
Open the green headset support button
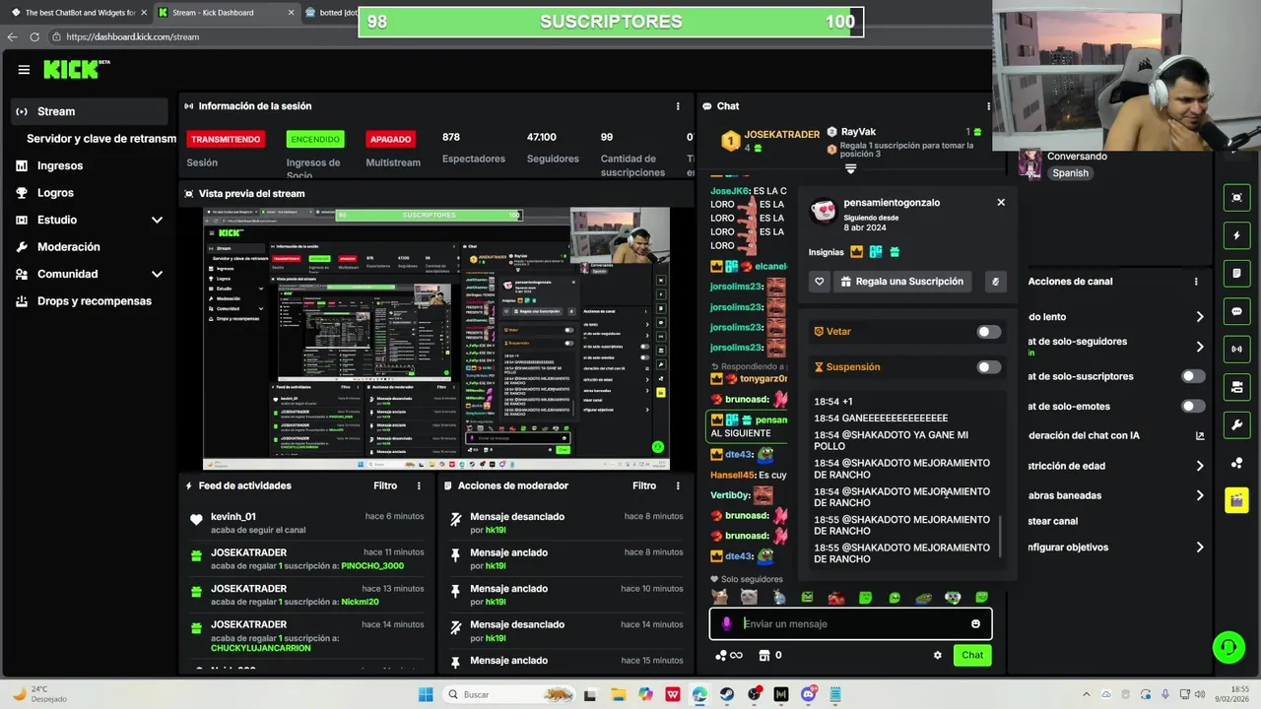[1228, 647]
